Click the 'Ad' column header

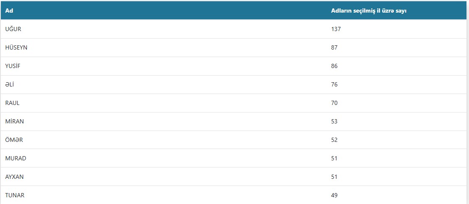pyautogui.click(x=9, y=10)
